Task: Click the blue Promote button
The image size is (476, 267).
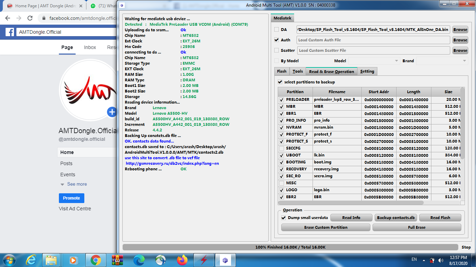Action: click(71, 198)
